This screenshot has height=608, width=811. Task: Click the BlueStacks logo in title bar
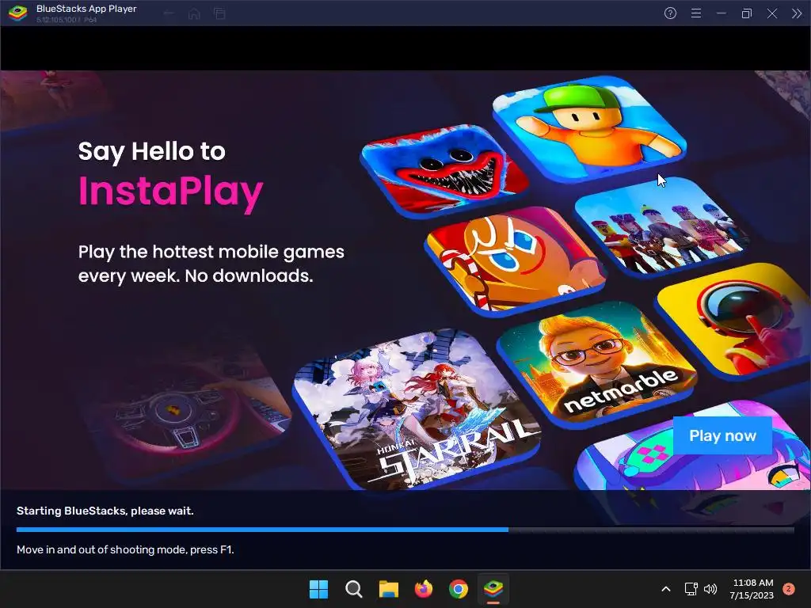tap(17, 13)
